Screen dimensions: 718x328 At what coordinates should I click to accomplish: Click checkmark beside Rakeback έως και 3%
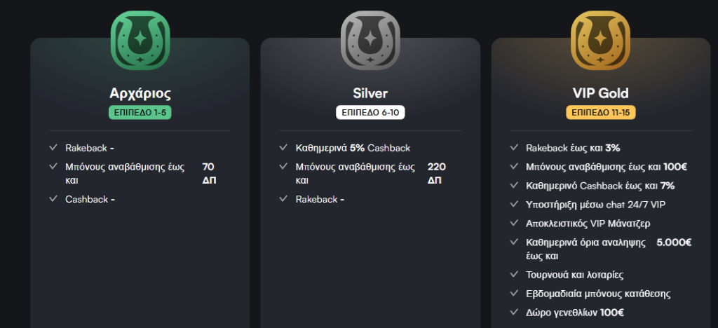(x=514, y=148)
